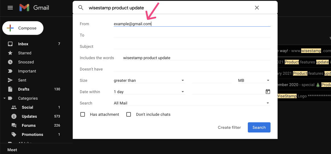Open the Starred folder
The width and height of the screenshot is (331, 154).
click(x=25, y=53)
